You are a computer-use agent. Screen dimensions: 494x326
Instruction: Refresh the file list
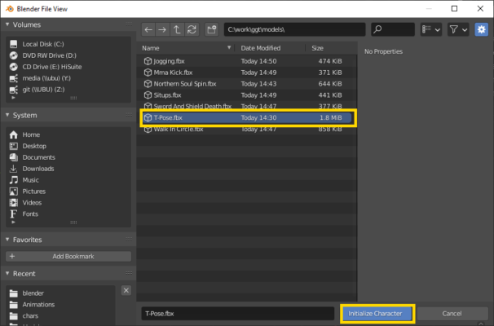click(x=192, y=29)
